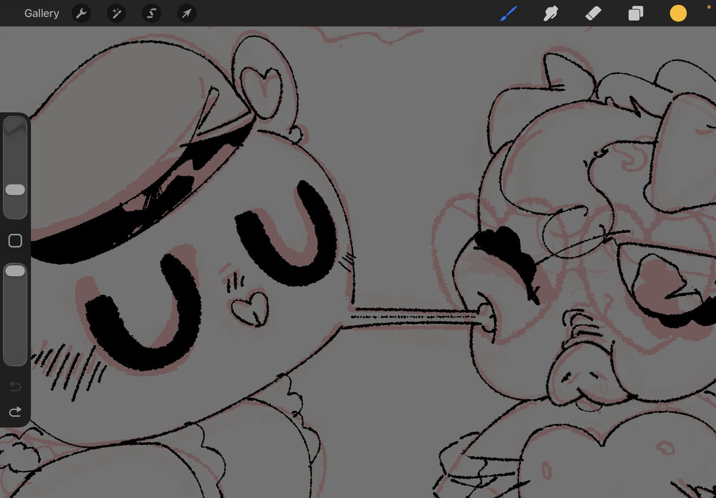Open the Actions wrench menu
The height and width of the screenshot is (498, 716).
click(81, 13)
